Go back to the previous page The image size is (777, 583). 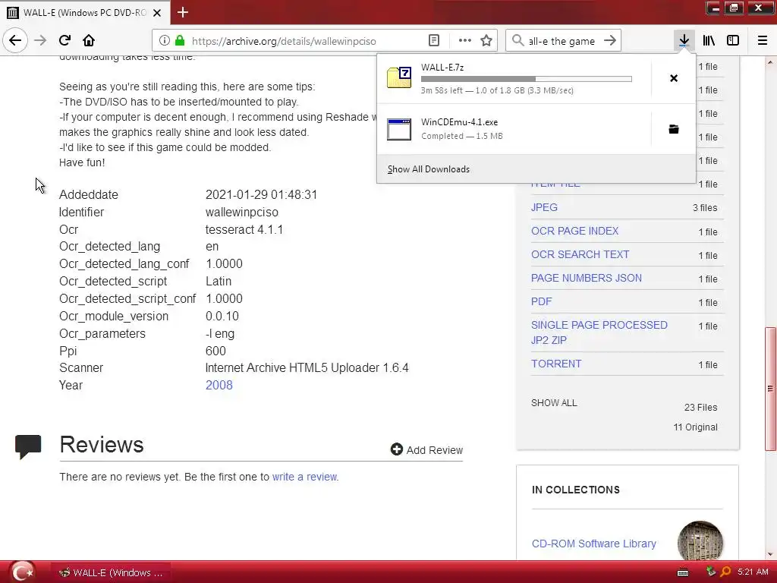pyautogui.click(x=15, y=41)
